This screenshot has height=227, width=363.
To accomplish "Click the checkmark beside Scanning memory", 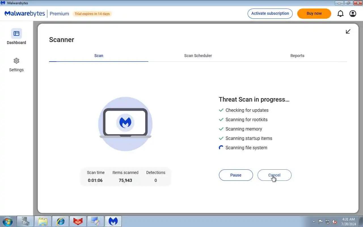I will [x=221, y=129].
